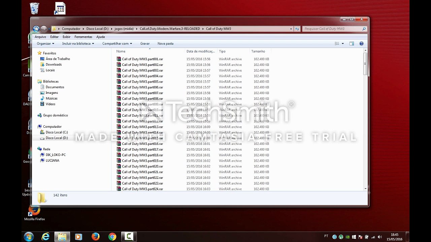Open the Ferramentas menu

click(83, 37)
